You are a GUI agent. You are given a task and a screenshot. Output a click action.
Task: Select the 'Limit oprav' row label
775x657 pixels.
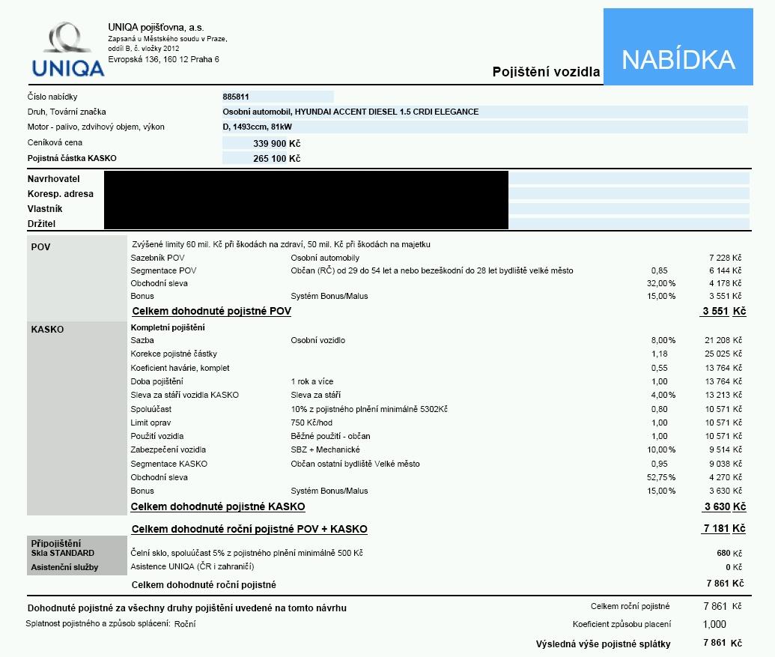[x=151, y=423]
